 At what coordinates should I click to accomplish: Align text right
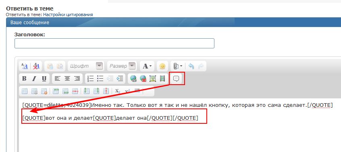click(77, 79)
